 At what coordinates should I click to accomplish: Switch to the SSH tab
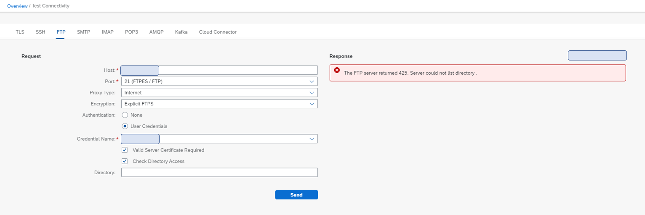tap(40, 32)
